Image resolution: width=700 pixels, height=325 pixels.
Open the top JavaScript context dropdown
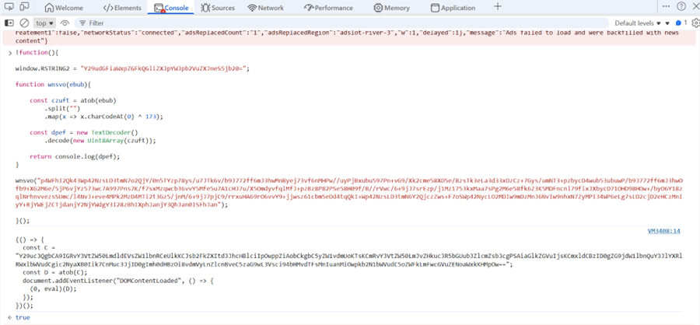[x=44, y=23]
